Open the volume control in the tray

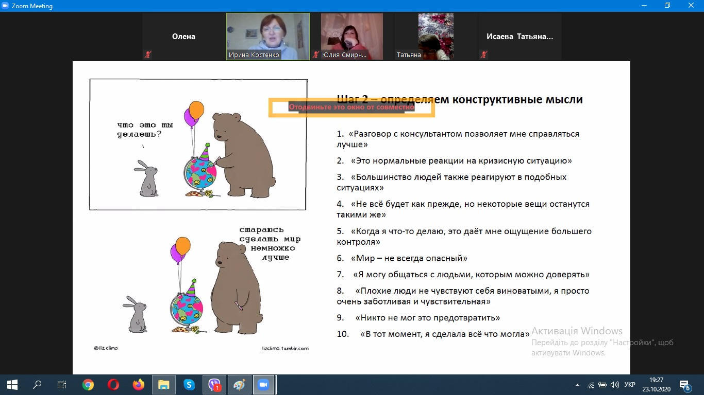(614, 385)
